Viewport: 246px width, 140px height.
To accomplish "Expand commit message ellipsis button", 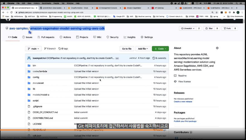I will (x=117, y=58).
